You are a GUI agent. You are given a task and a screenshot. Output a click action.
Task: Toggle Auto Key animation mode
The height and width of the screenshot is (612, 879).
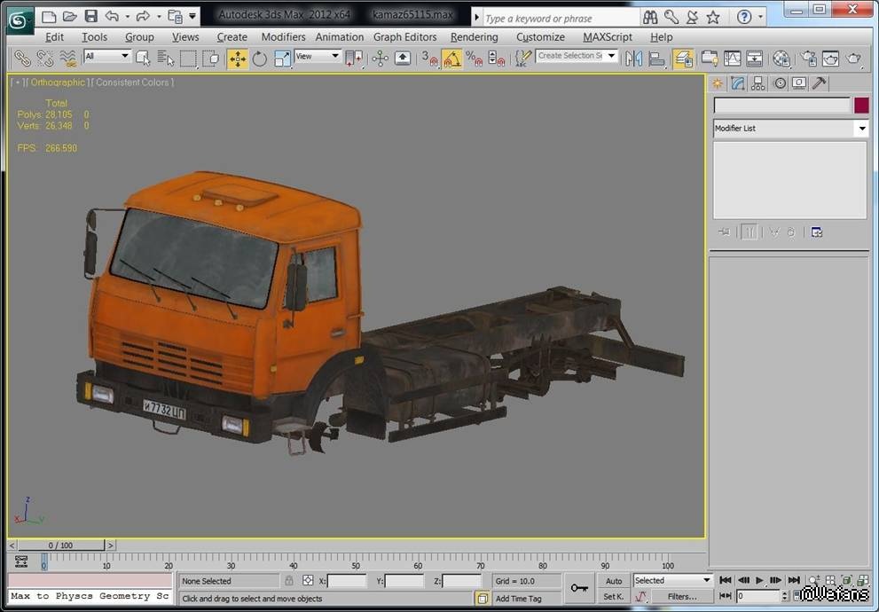pyautogui.click(x=614, y=581)
